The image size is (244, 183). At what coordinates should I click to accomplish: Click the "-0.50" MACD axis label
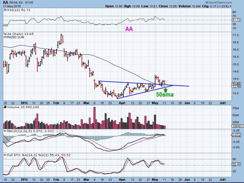pos(236,147)
